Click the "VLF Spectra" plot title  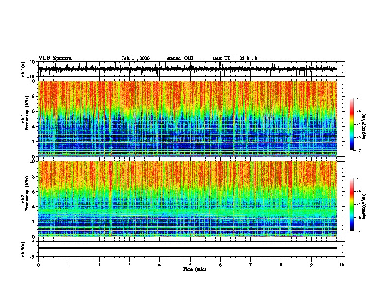click(x=55, y=58)
